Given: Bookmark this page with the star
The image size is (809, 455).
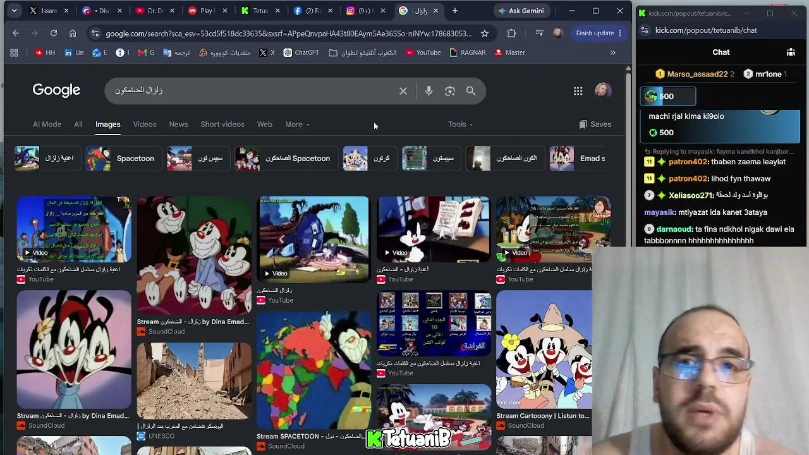Looking at the screenshot, I should point(485,33).
